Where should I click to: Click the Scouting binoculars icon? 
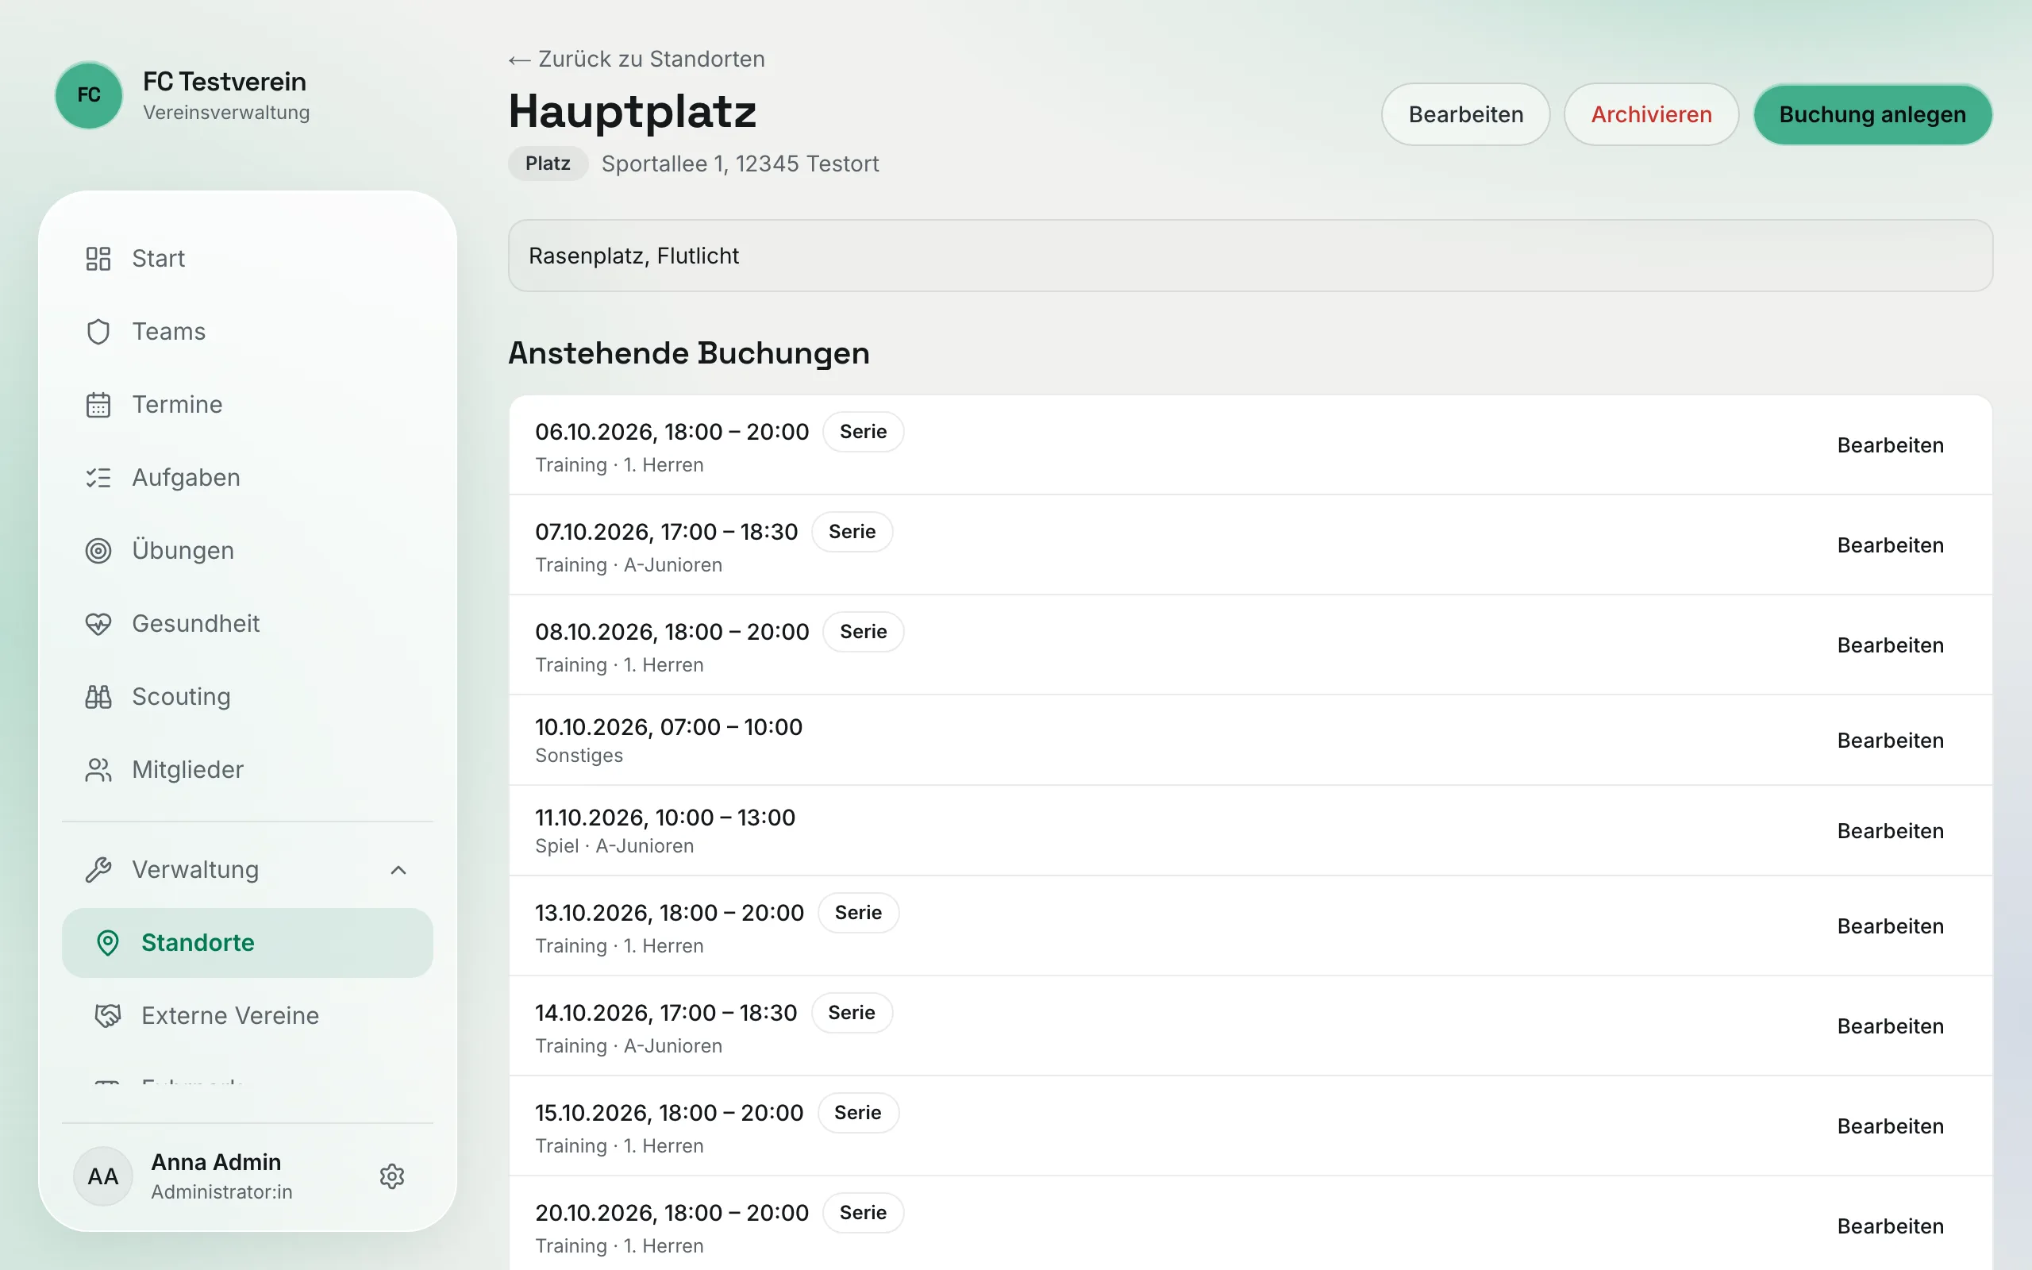tap(98, 697)
